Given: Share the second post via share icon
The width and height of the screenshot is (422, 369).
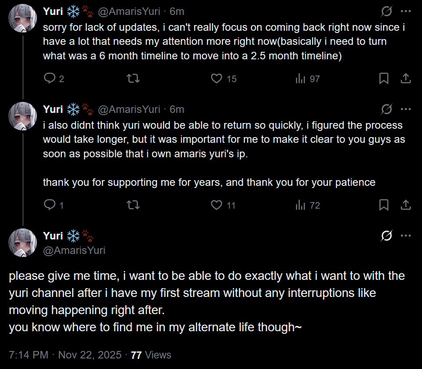Looking at the screenshot, I should (406, 205).
